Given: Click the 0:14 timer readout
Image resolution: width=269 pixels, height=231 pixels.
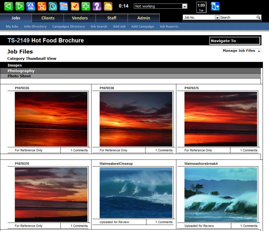Looking at the screenshot, I should (x=124, y=6).
